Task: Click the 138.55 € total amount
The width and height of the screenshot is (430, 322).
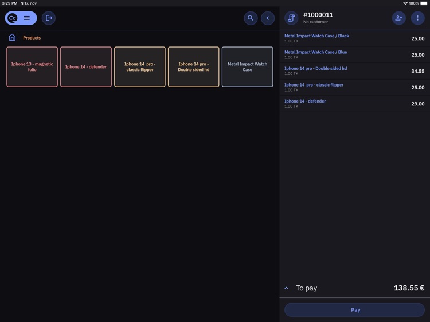Action: (409, 288)
